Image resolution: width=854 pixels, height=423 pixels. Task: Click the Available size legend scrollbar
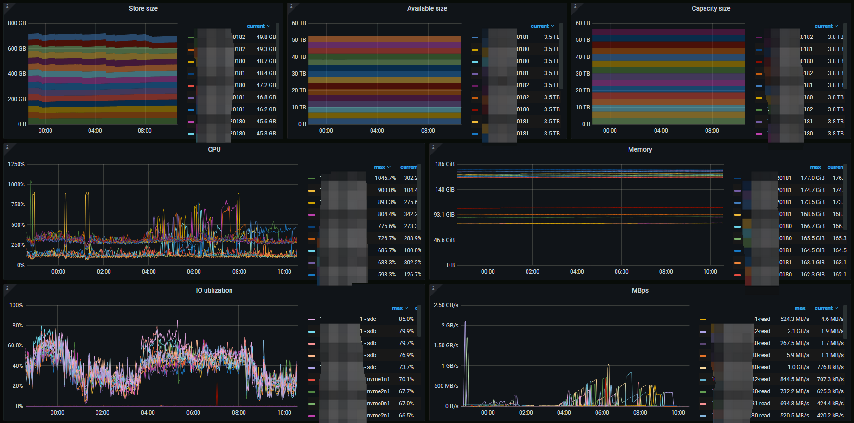tap(561, 56)
